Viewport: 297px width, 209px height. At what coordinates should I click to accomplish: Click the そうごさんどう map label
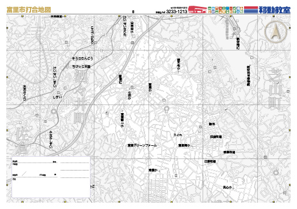pos(82,59)
